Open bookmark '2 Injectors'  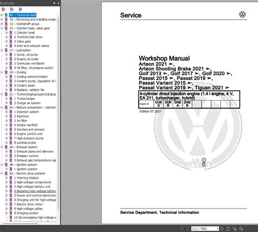click(x=21, y=116)
